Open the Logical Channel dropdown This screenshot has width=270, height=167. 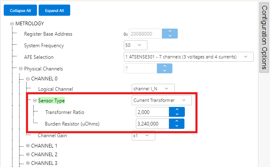(153, 88)
